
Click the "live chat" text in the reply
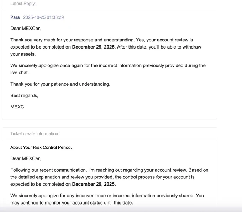pyautogui.click(x=20, y=73)
